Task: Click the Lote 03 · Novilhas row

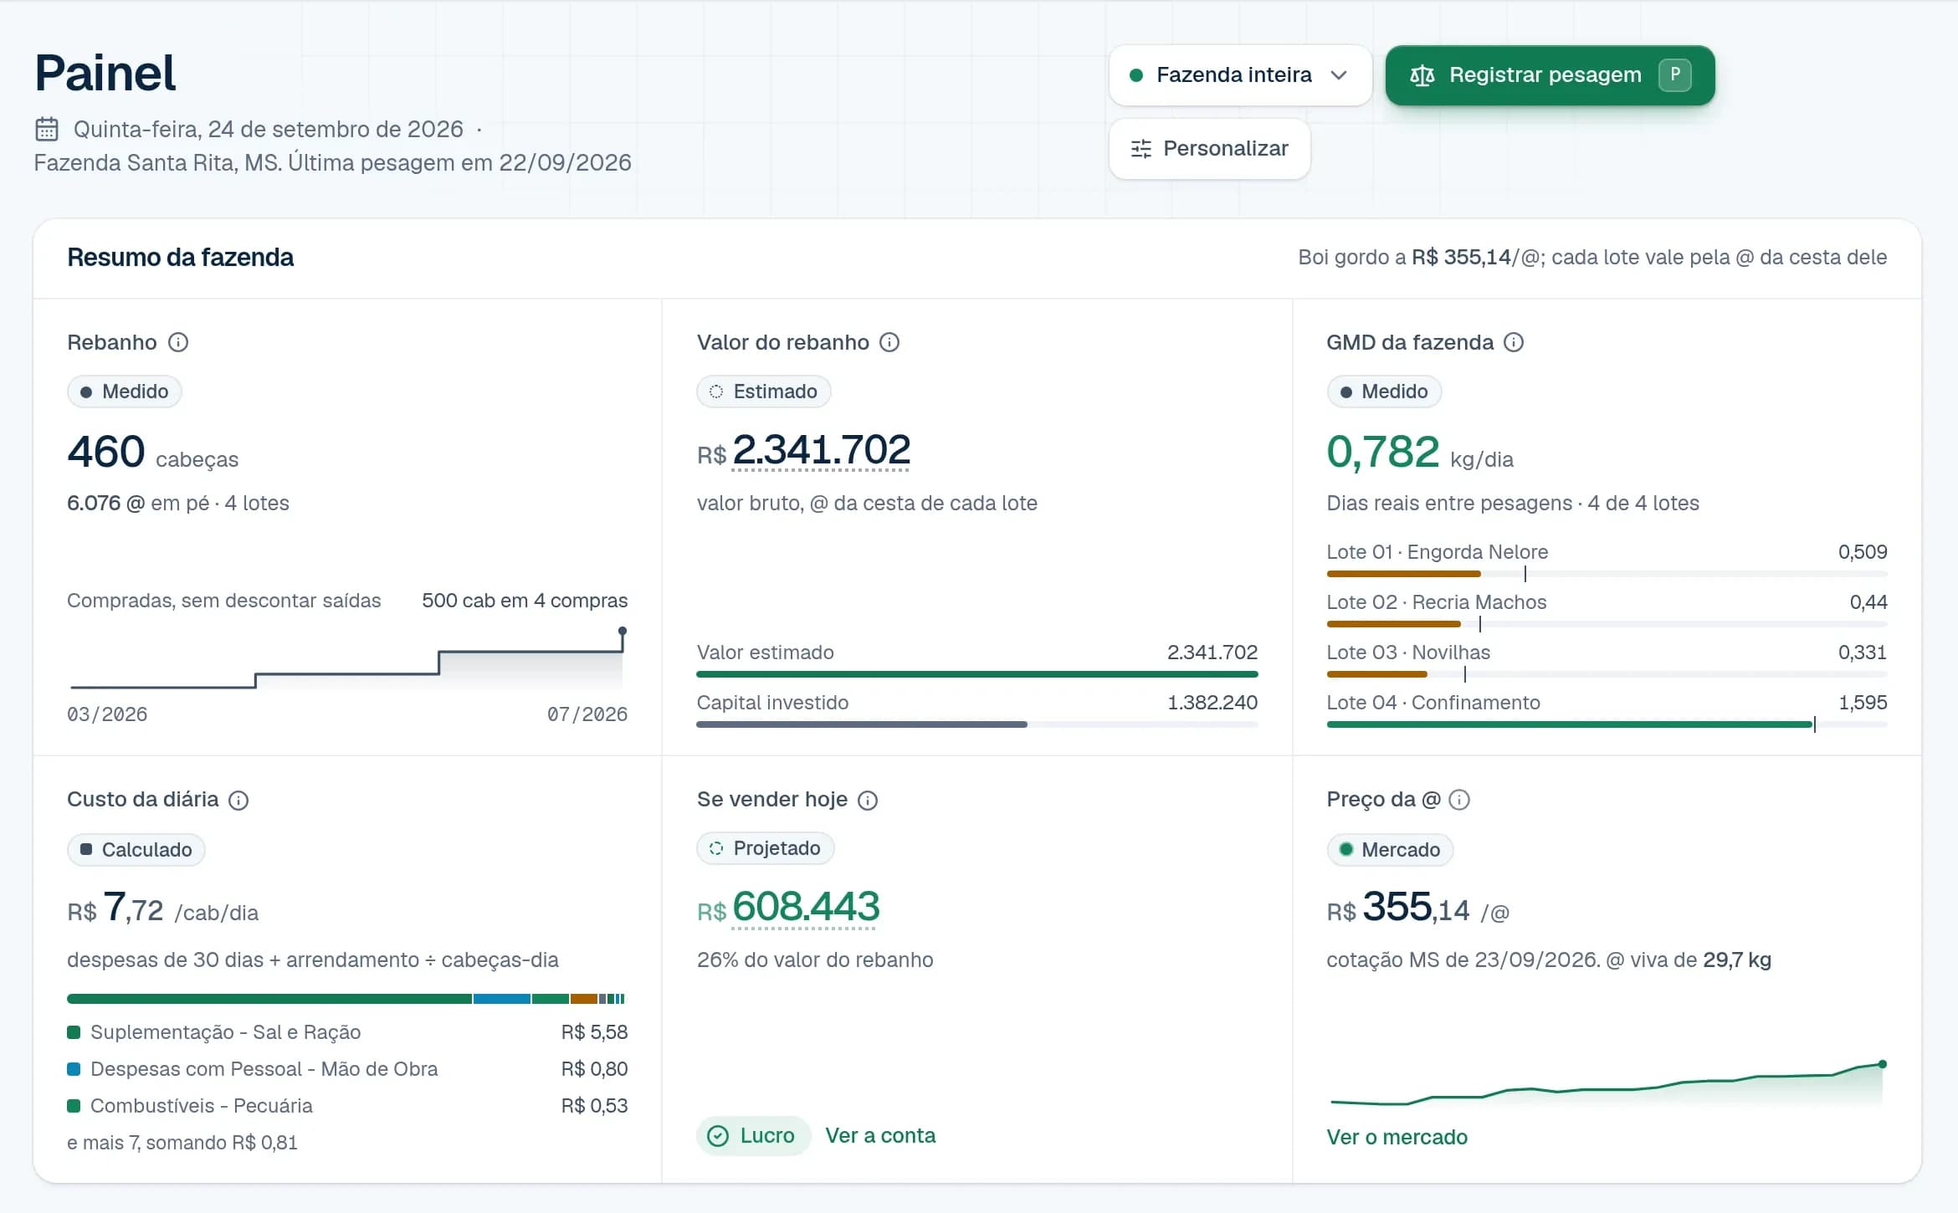Action: click(1607, 662)
